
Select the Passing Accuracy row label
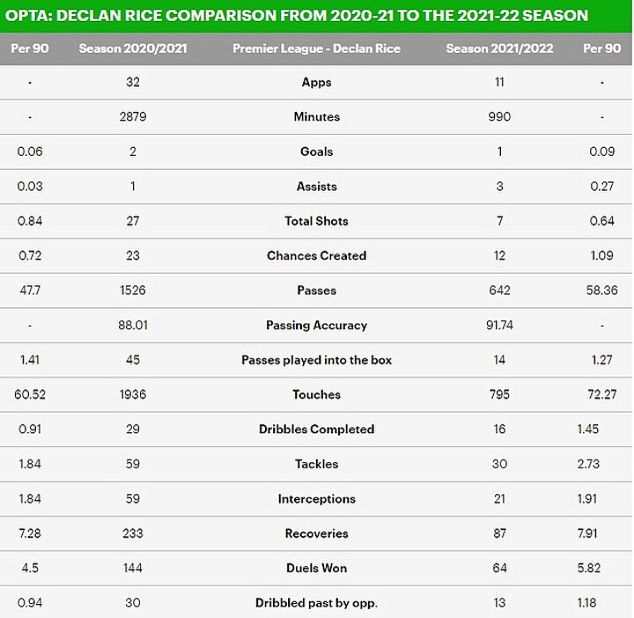[x=316, y=326]
